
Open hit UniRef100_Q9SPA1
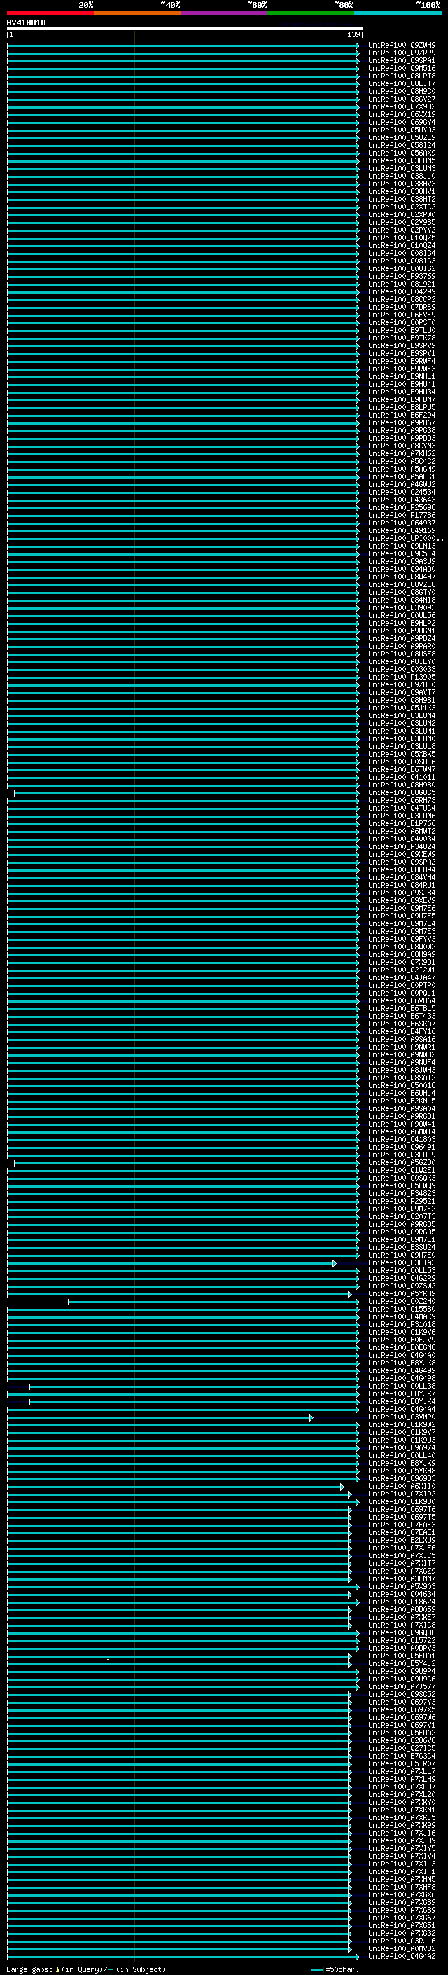pos(402,62)
